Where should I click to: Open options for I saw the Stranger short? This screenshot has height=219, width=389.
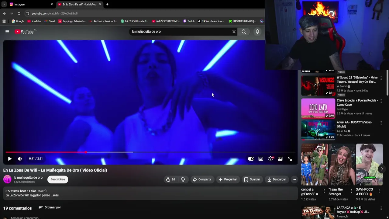(352, 191)
